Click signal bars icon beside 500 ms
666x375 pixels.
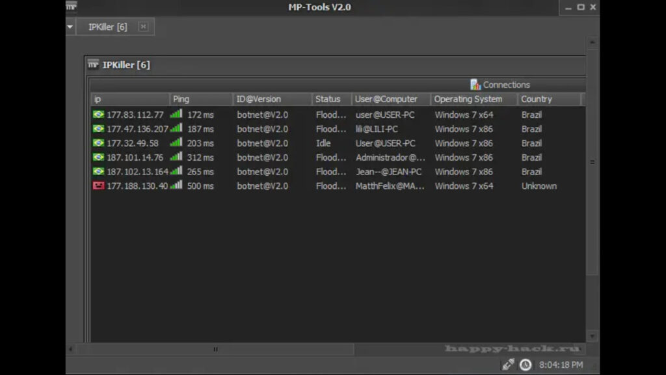(176, 185)
